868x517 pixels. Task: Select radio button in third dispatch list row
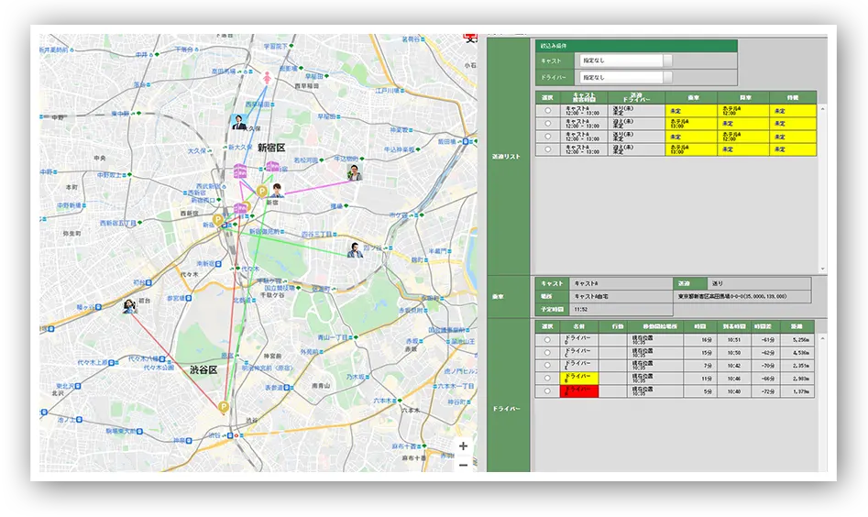point(547,137)
